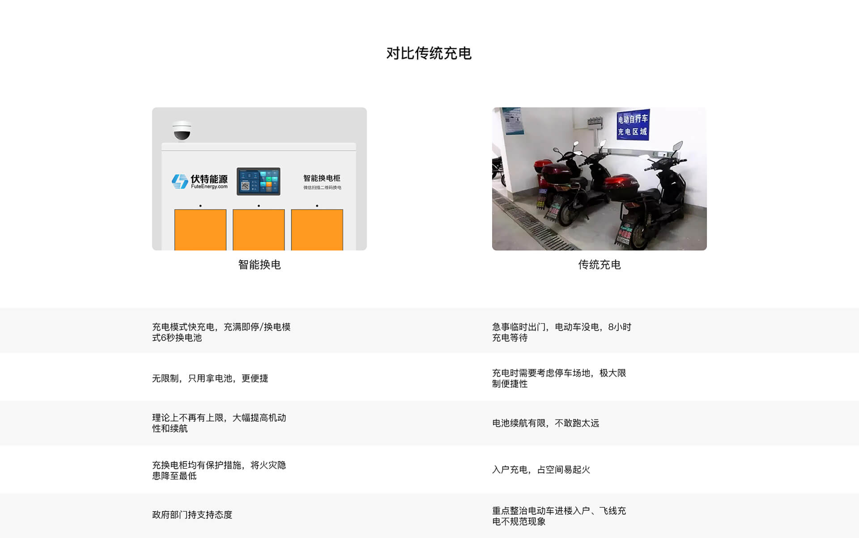Click the blue 电动自行车充电区域 sign
859x538 pixels.
click(x=633, y=125)
